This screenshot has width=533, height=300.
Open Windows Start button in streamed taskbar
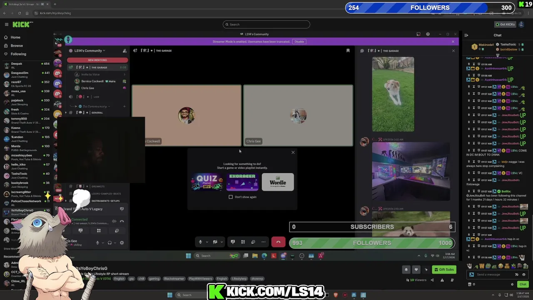[x=188, y=256]
